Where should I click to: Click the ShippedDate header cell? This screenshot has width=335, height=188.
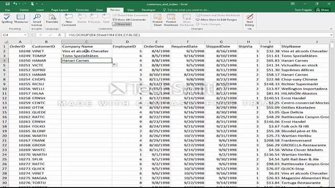221,46
